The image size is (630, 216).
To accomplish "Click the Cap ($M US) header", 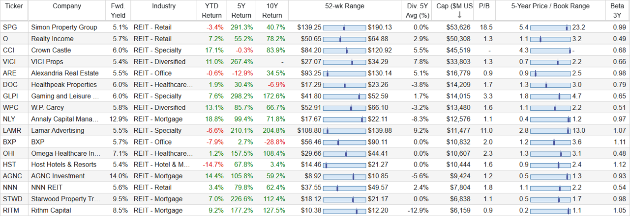I will tap(455, 6).
